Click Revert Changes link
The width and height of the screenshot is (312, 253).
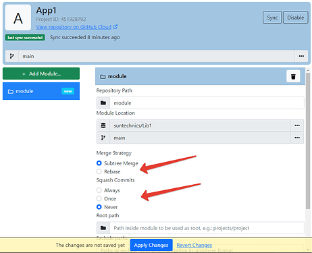pos(194,245)
